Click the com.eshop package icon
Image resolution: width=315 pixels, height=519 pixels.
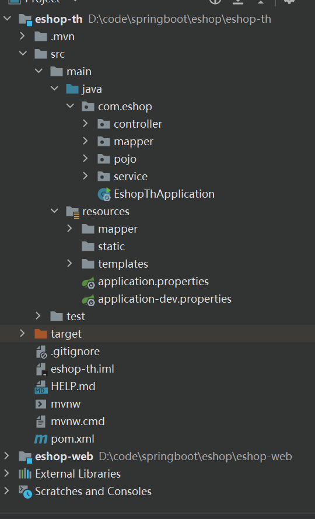tap(88, 107)
